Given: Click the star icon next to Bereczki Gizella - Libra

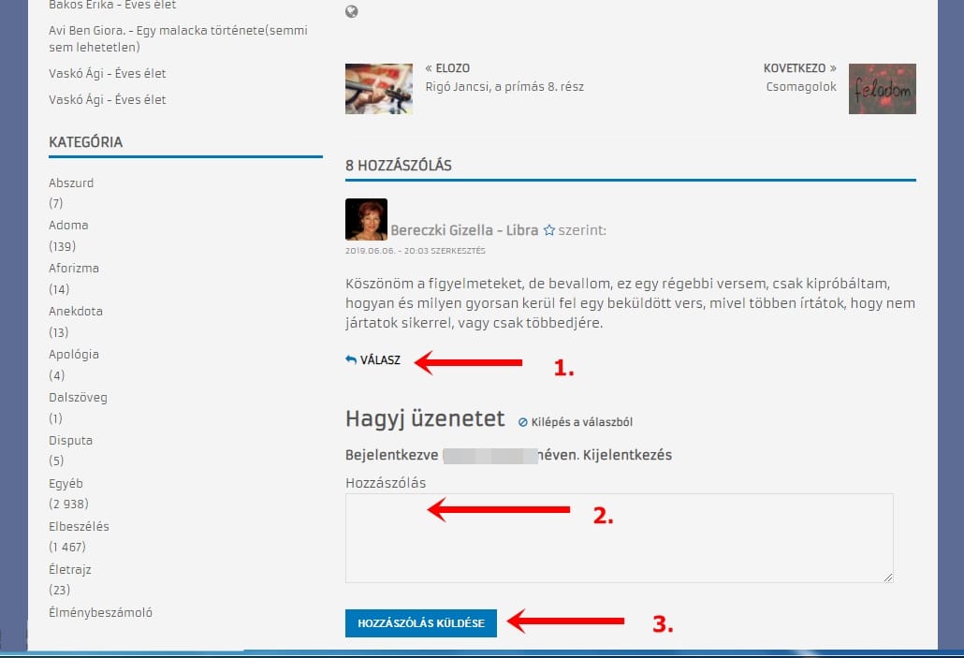Looking at the screenshot, I should [x=549, y=230].
